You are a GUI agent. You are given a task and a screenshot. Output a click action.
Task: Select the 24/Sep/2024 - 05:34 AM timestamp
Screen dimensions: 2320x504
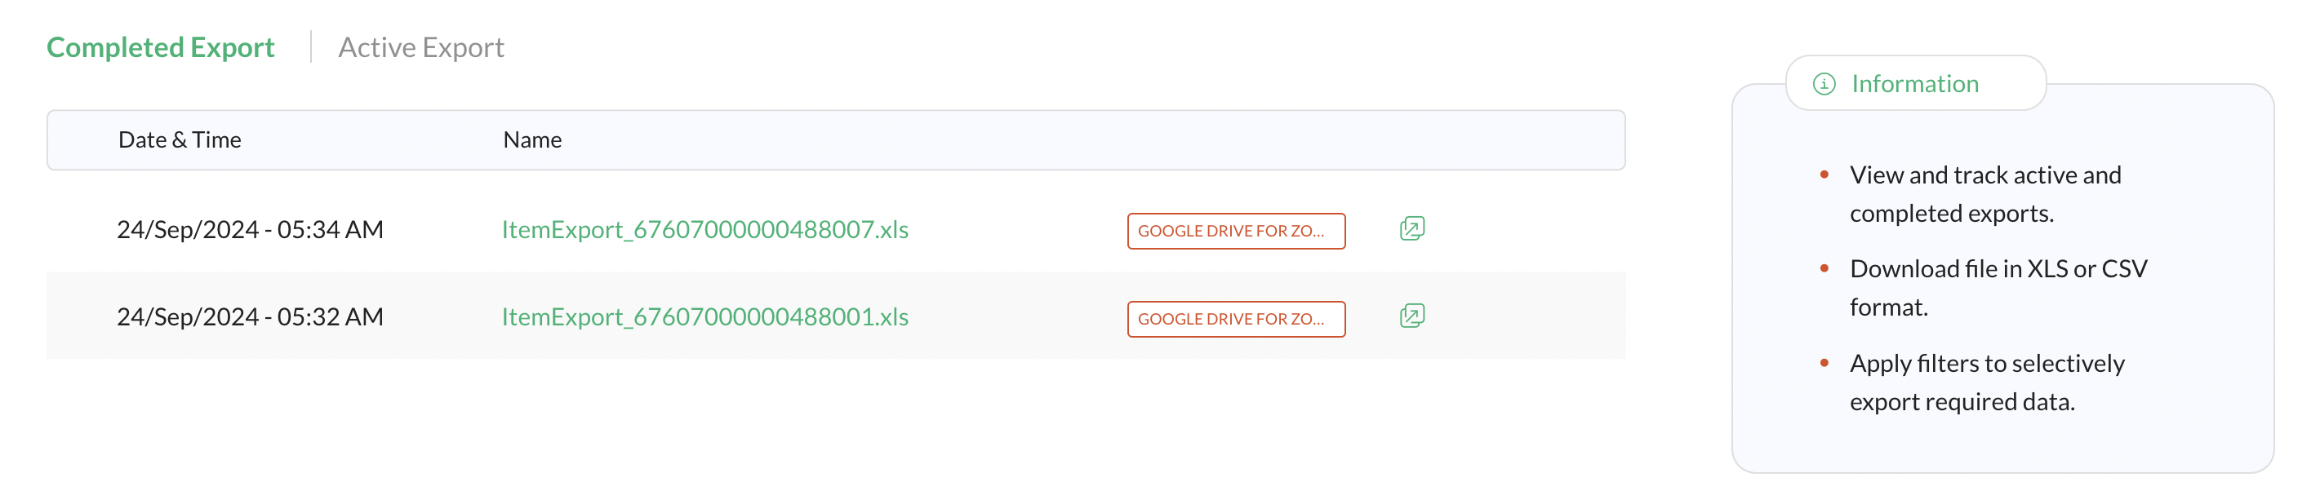(x=250, y=229)
